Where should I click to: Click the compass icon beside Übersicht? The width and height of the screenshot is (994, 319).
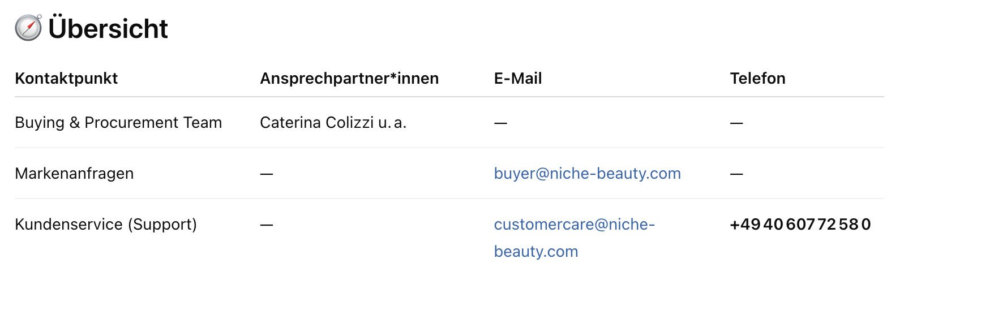click(28, 28)
